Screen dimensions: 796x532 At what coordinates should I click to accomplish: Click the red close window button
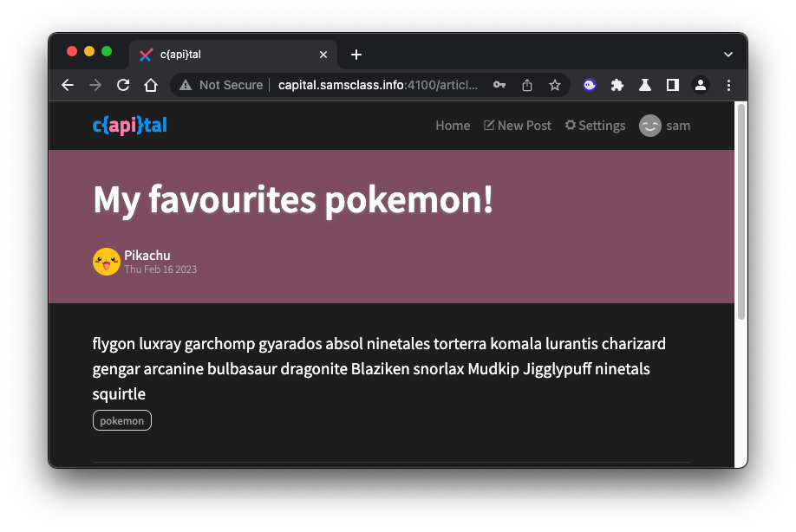(x=72, y=51)
